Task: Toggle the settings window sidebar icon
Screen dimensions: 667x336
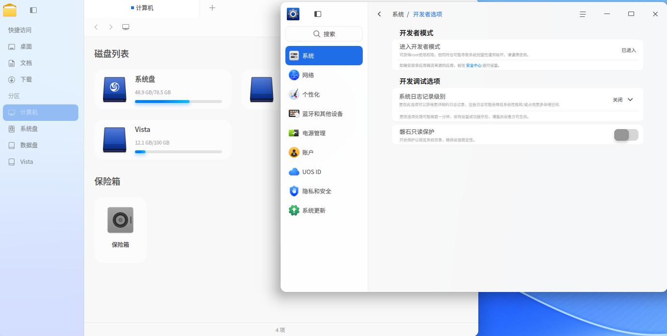Action: (318, 14)
